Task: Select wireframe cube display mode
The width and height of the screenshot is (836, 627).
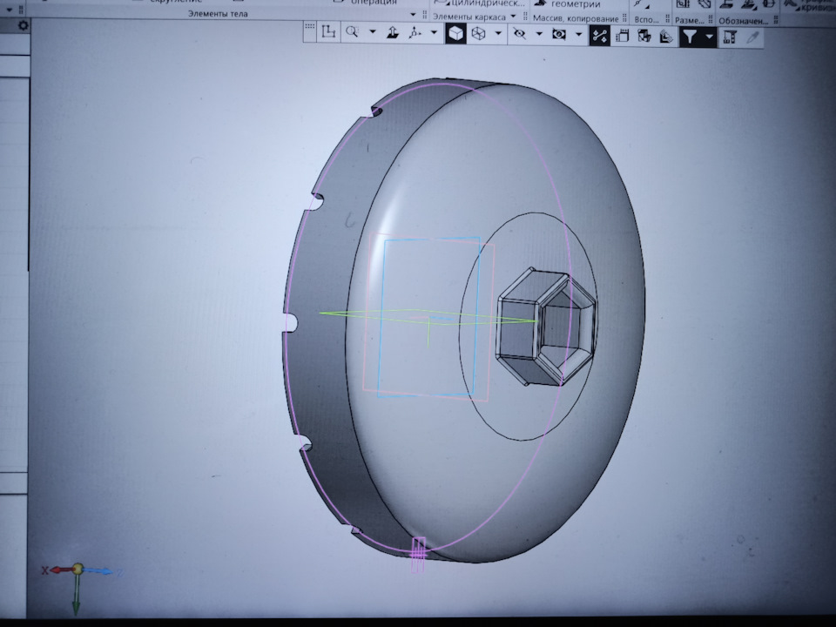Action: click(x=478, y=35)
